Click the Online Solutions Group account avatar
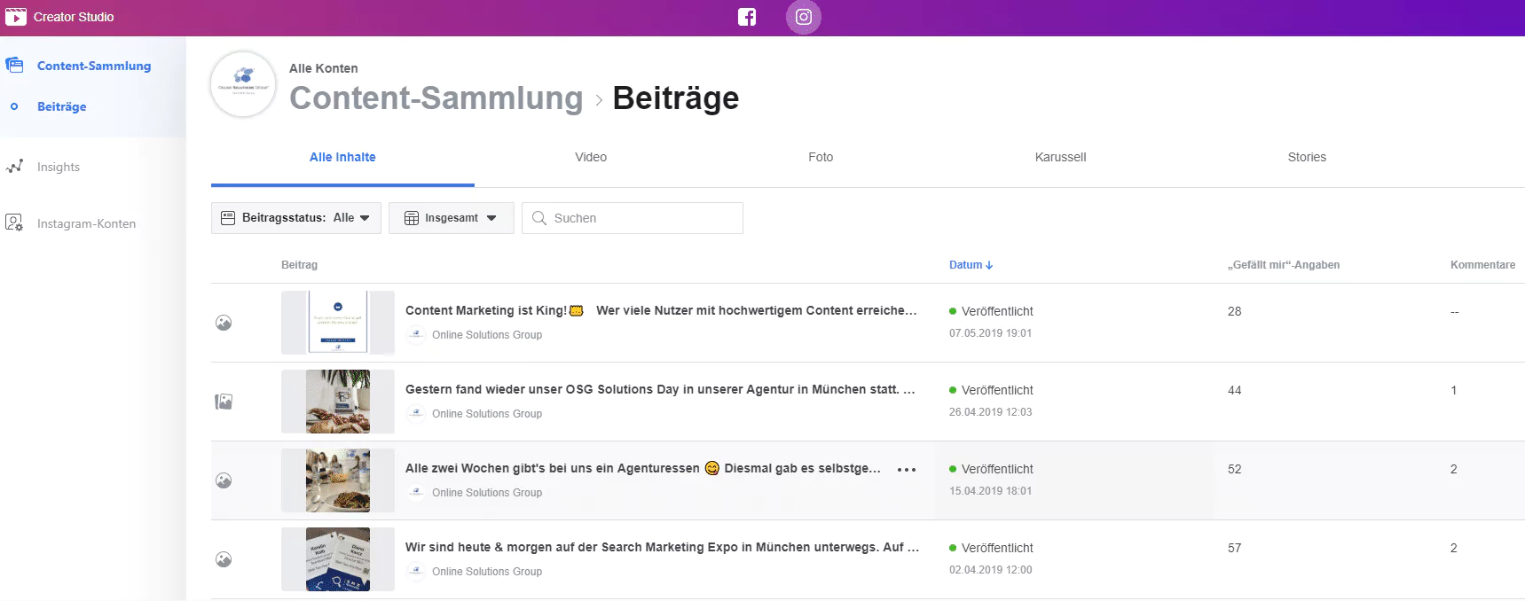Viewport: 1525px width, 601px height. click(243, 84)
